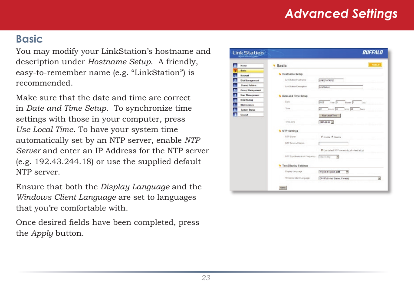Image resolution: width=414 pixels, height=287 pixels.
Task: Open the Time Zone dropdown
Action: point(326,122)
